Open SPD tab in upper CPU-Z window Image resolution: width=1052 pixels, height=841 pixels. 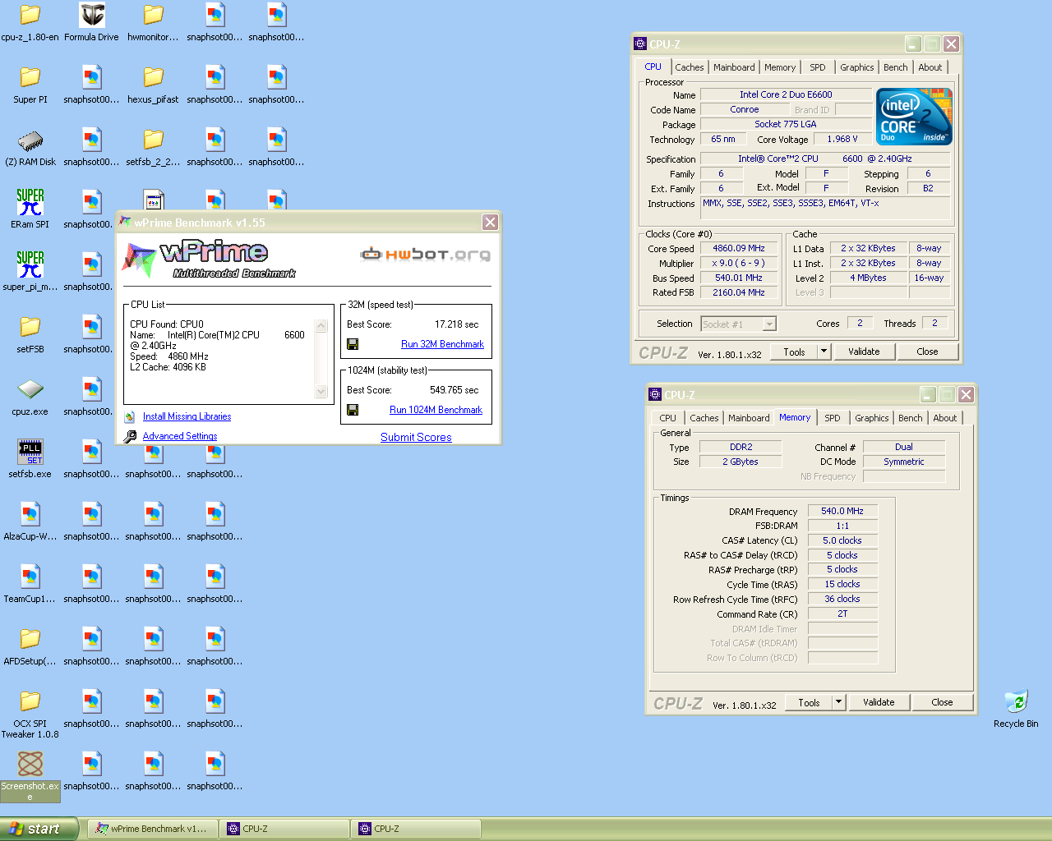point(818,67)
